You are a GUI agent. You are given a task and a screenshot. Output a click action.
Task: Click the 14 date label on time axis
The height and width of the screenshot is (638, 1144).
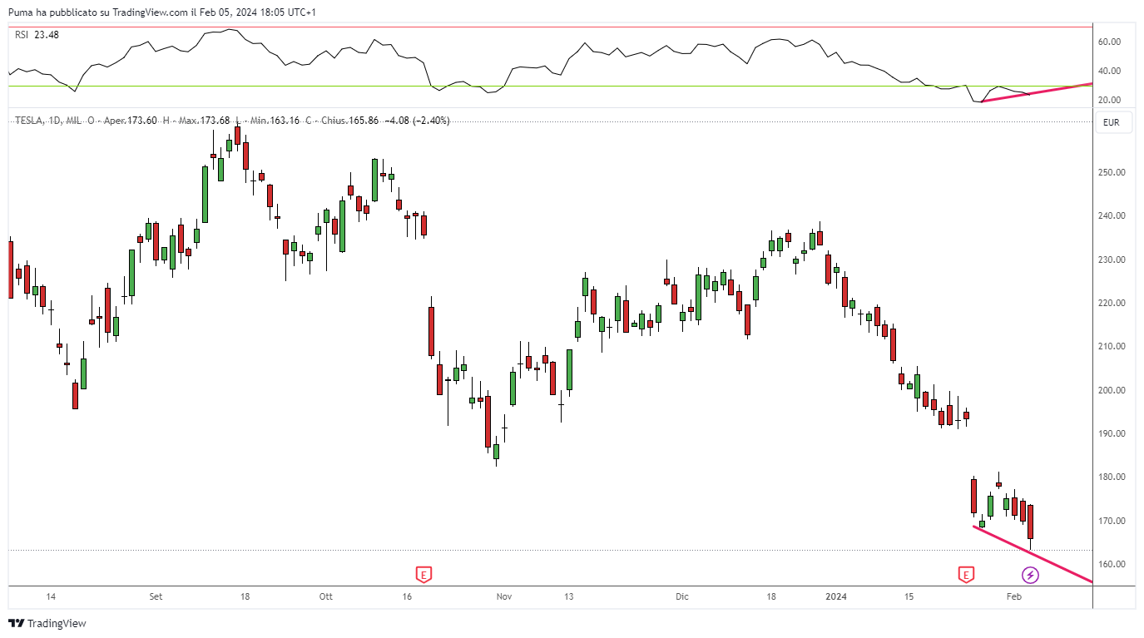[51, 596]
